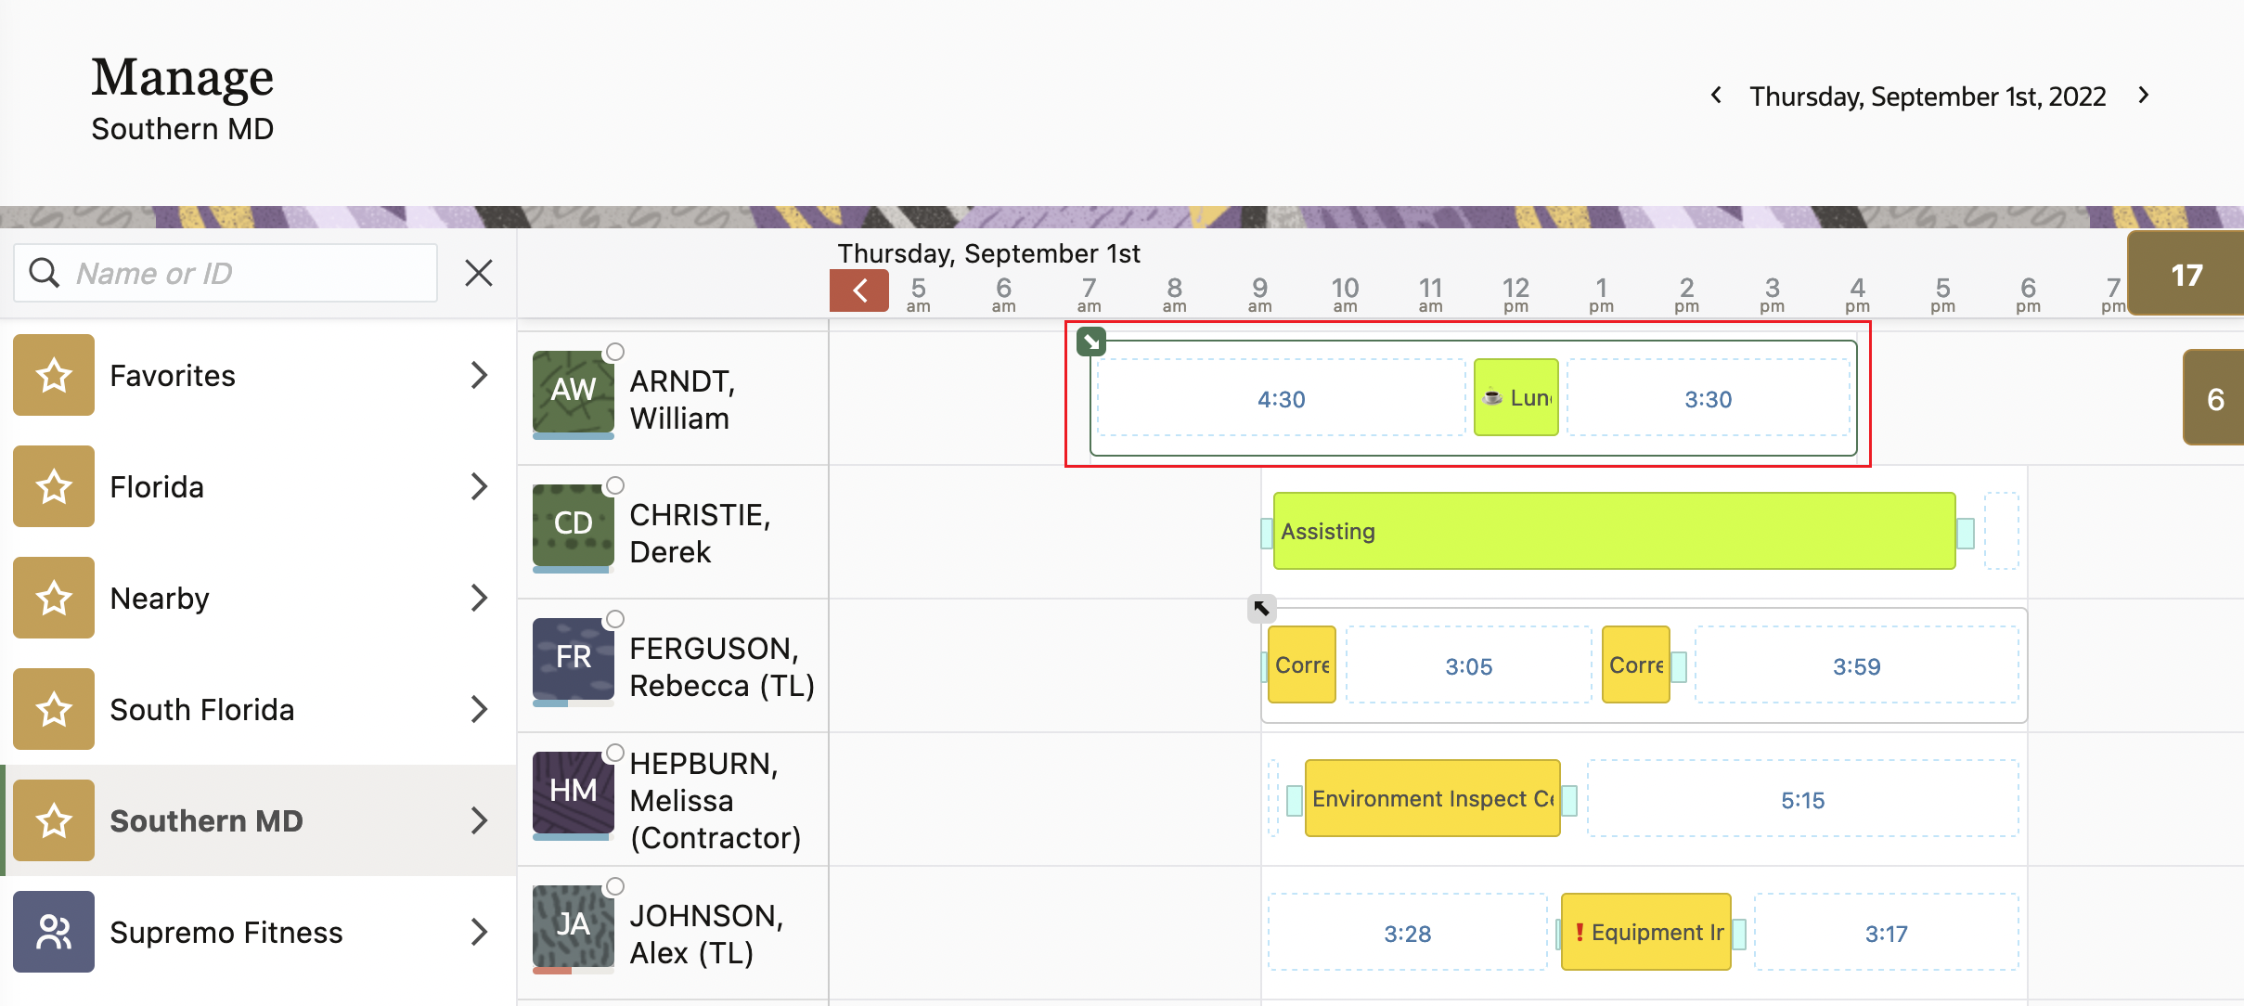Clear the search with X button
Screen dimensions: 2244x1006
click(479, 273)
